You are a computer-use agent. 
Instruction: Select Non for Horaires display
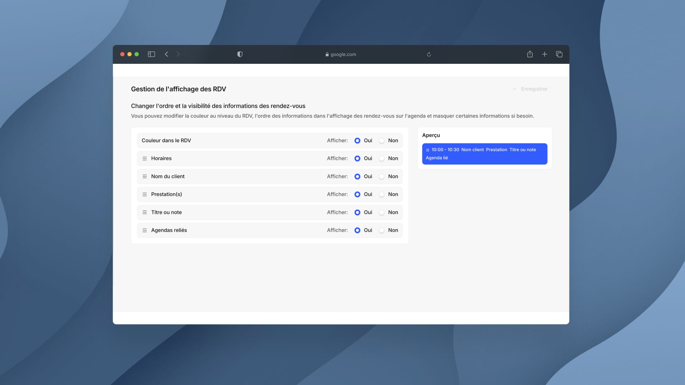382,159
